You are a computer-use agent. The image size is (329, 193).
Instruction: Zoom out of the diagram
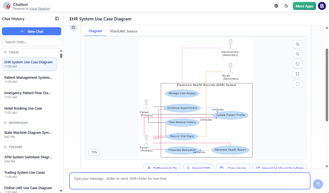click(x=298, y=54)
